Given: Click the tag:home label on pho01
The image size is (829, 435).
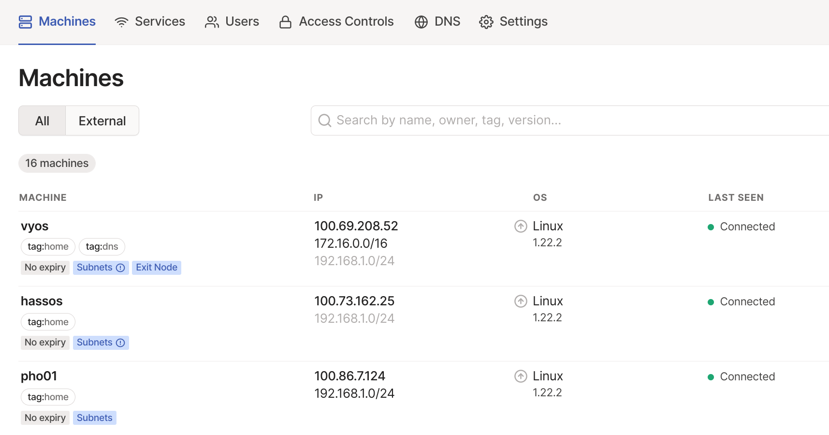Looking at the screenshot, I should [x=48, y=397].
